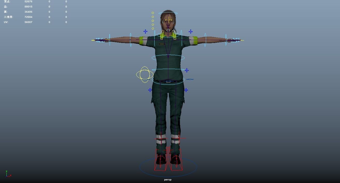Click the 顶点 vertex count label
This screenshot has width=340, height=183.
coord(7,2)
